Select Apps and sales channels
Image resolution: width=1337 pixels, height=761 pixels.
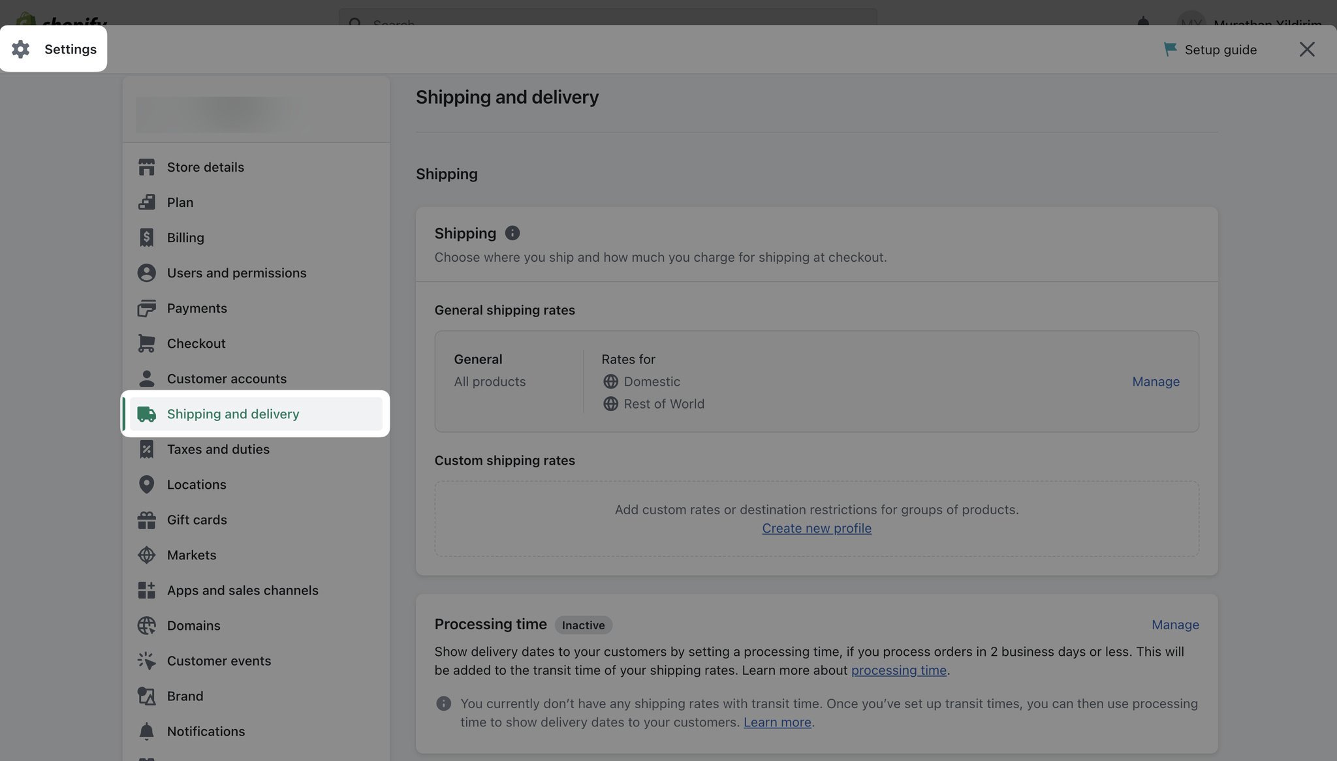point(256,590)
